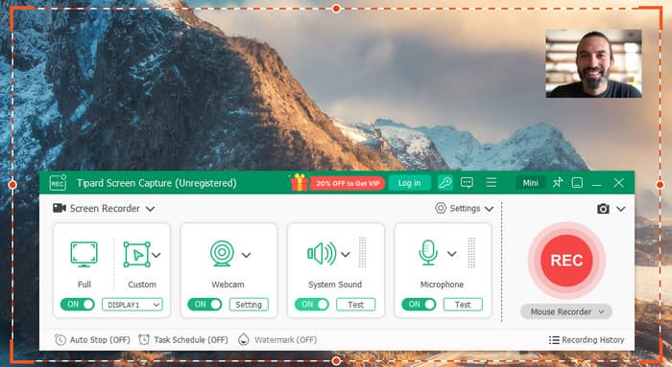Click the Settings gear icon

(441, 208)
